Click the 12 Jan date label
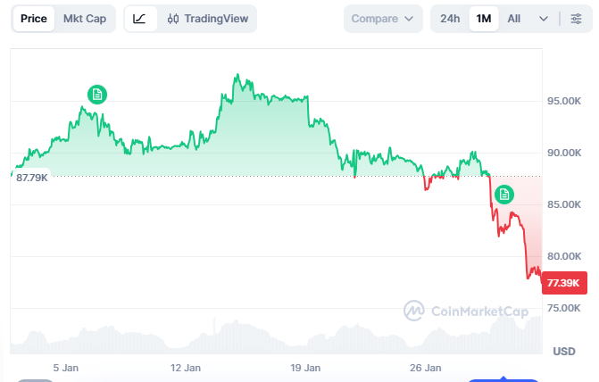The height and width of the screenshot is (382, 599). click(185, 367)
